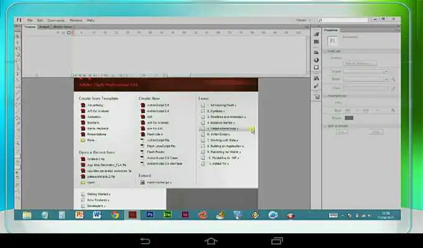Toggle lock all layers icon in Timeline header
Image resolution: width=423 pixels, height=248 pixels.
coord(63,33)
